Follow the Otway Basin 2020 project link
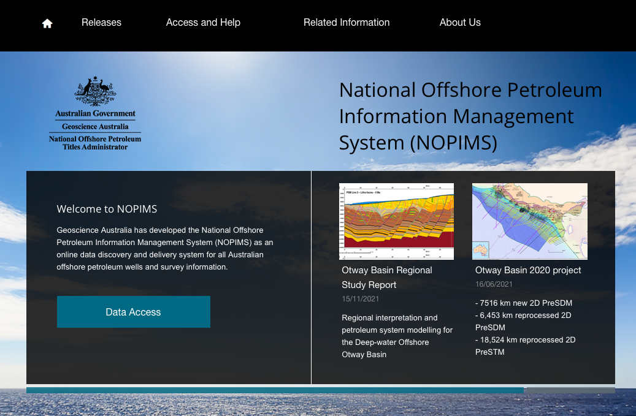The height and width of the screenshot is (416, 636). tap(528, 270)
